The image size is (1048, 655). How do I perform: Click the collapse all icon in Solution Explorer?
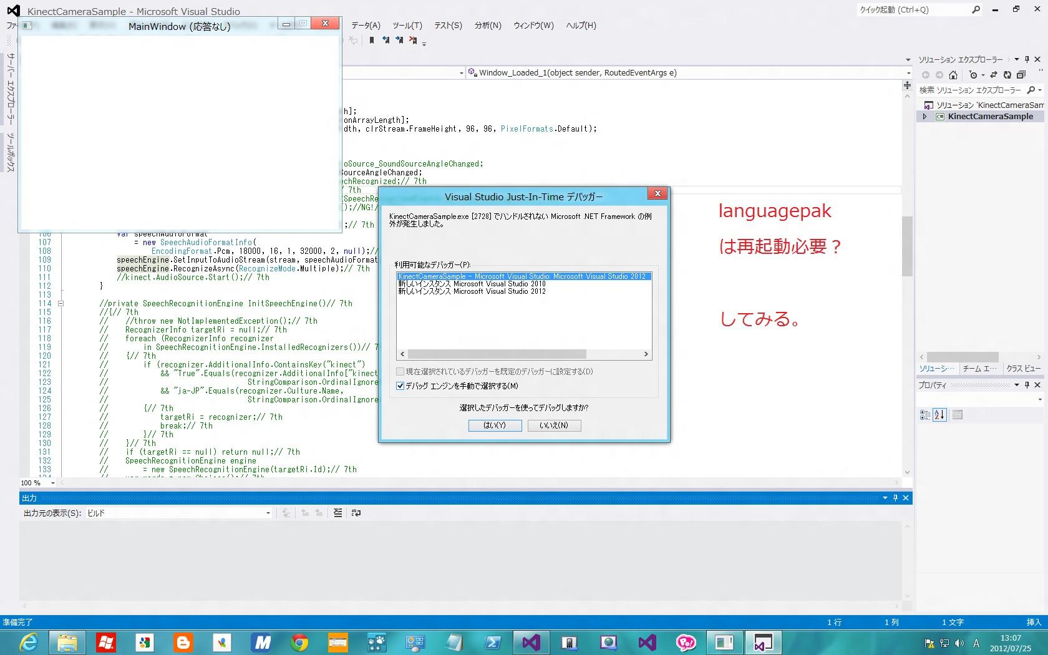1021,75
